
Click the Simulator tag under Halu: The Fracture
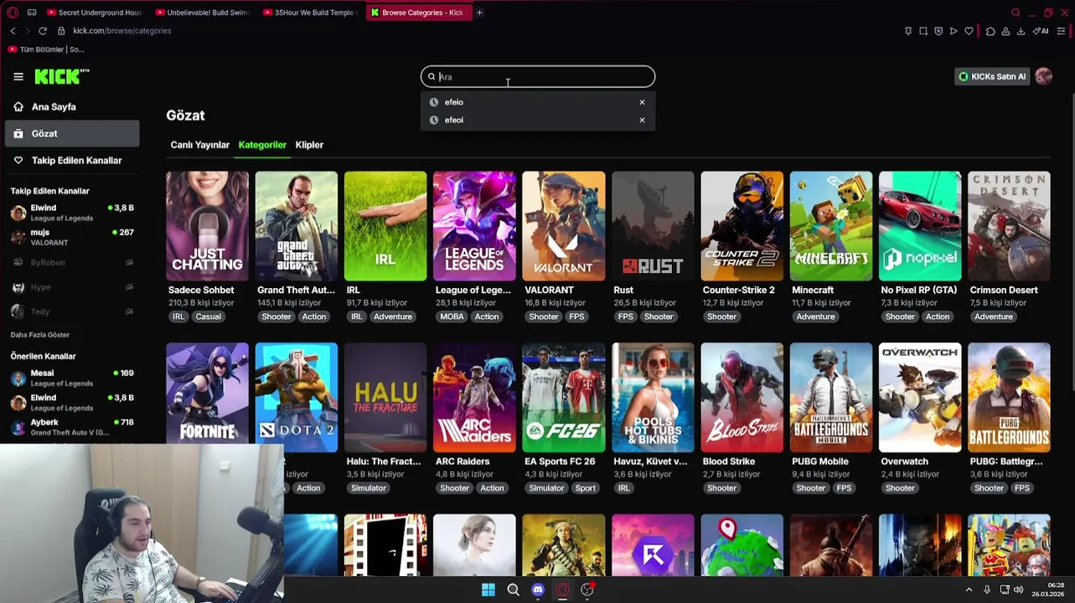pos(369,488)
